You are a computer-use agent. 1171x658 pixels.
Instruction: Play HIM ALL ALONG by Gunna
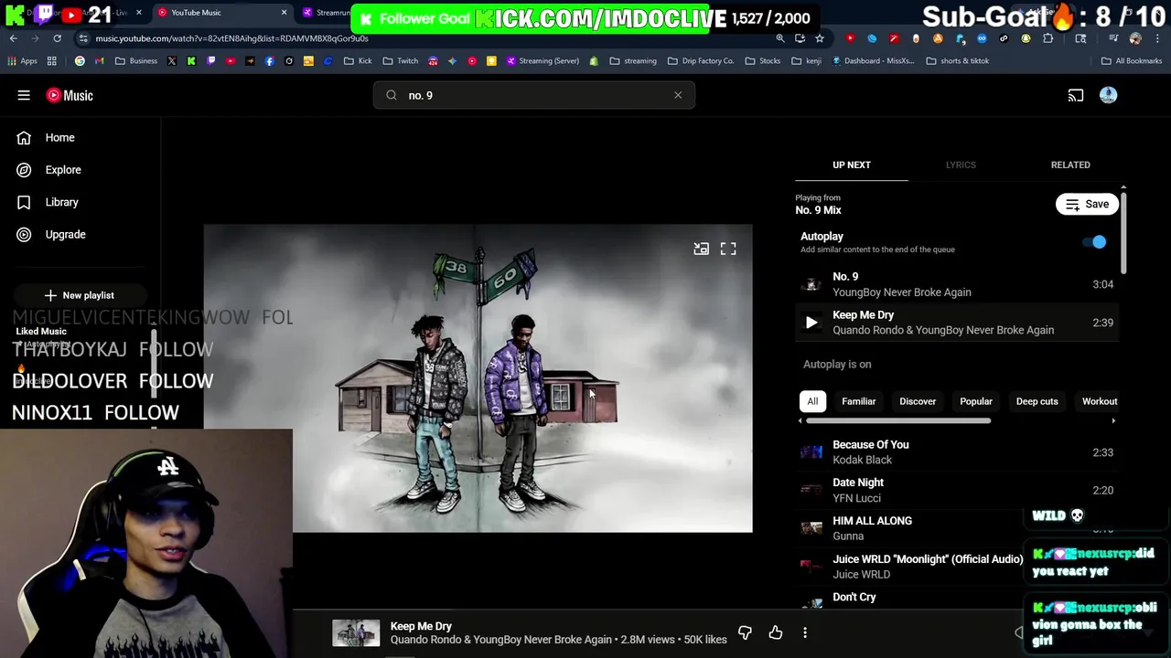[956, 528]
